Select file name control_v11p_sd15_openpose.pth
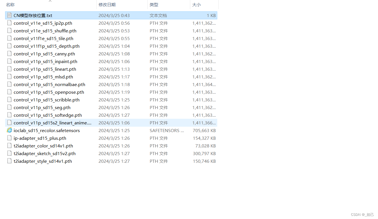This screenshot has width=378, height=219. click(x=49, y=92)
